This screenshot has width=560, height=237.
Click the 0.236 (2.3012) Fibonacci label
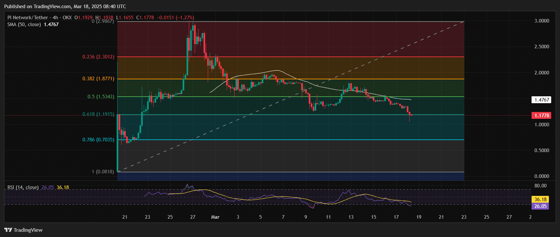[98, 57]
